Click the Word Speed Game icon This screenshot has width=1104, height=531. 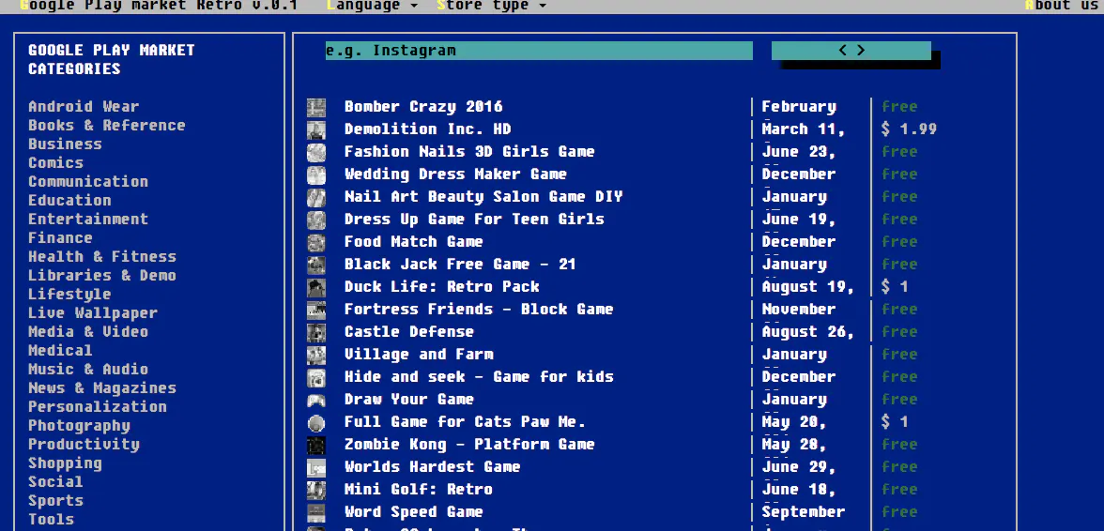coord(316,512)
